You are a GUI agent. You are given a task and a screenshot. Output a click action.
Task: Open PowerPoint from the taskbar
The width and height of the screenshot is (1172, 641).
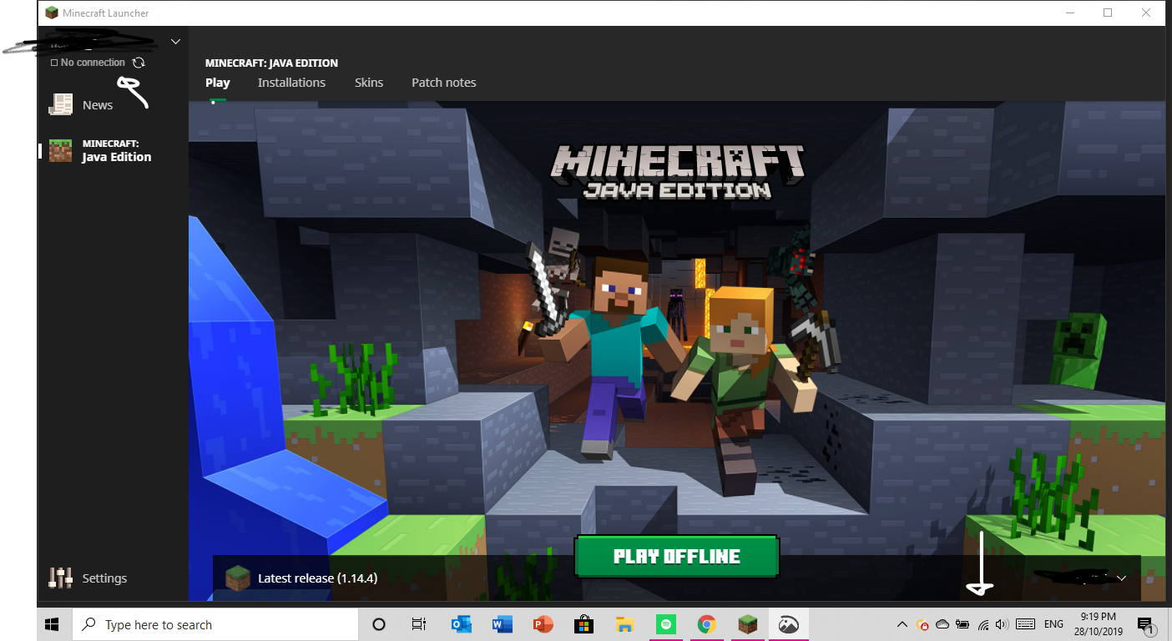543,624
